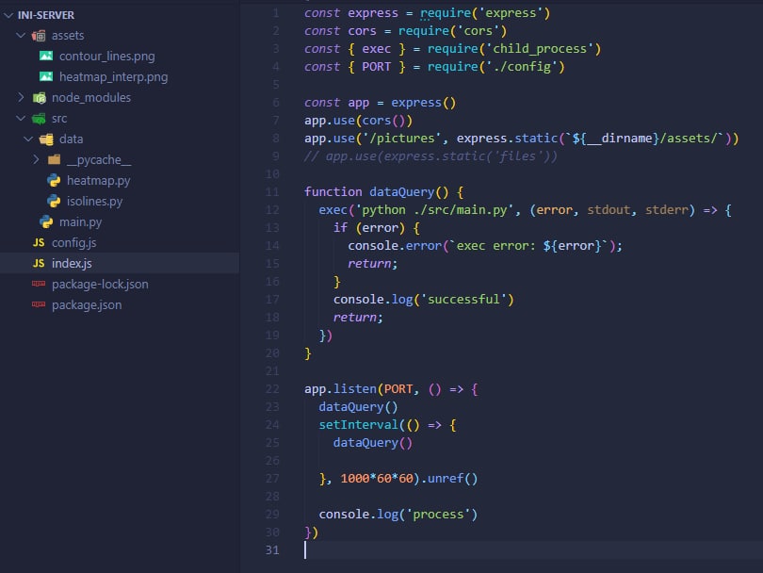Open index.js file in explorer

(72, 263)
